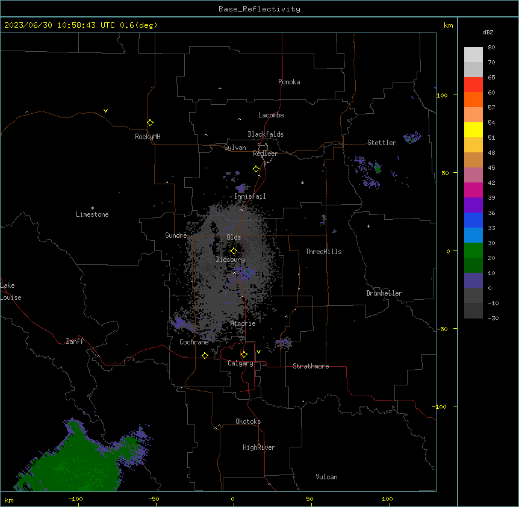Click the yellow V marker northeast of Calgary
The height and width of the screenshot is (507, 519).
point(258,352)
